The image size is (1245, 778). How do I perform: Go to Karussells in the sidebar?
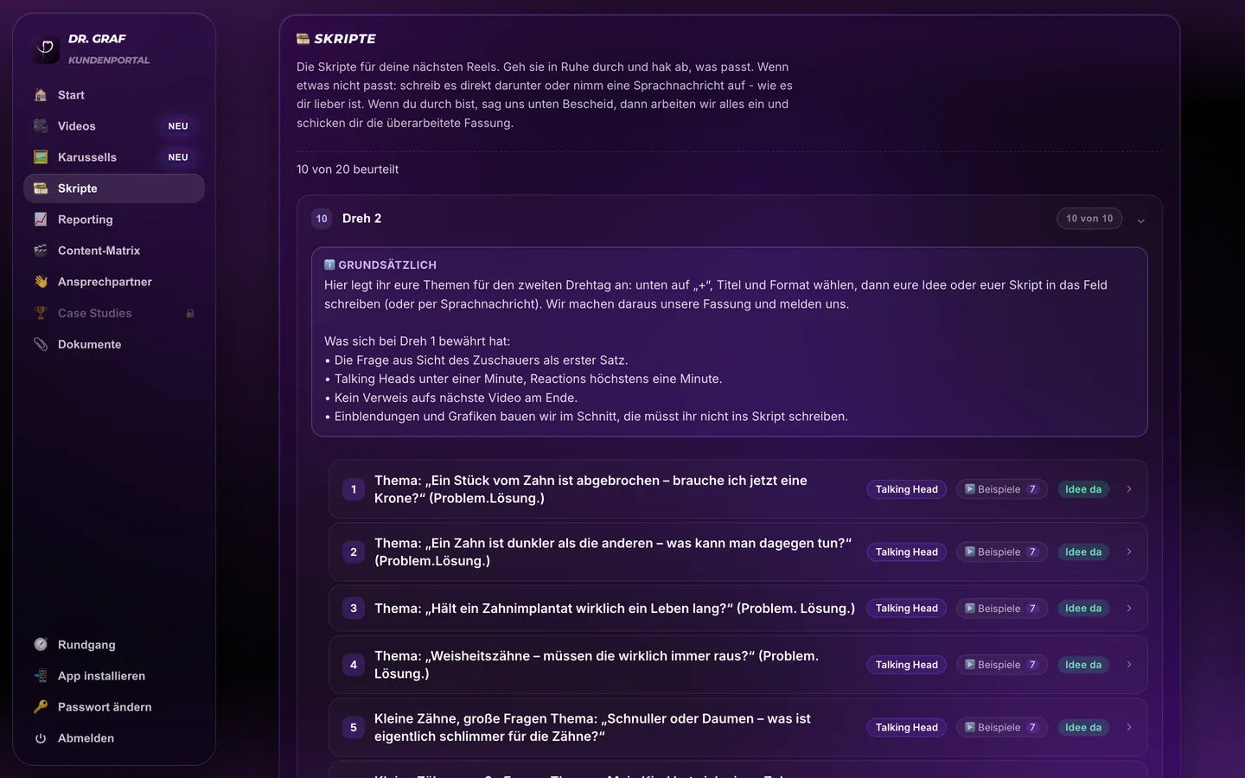(114, 157)
